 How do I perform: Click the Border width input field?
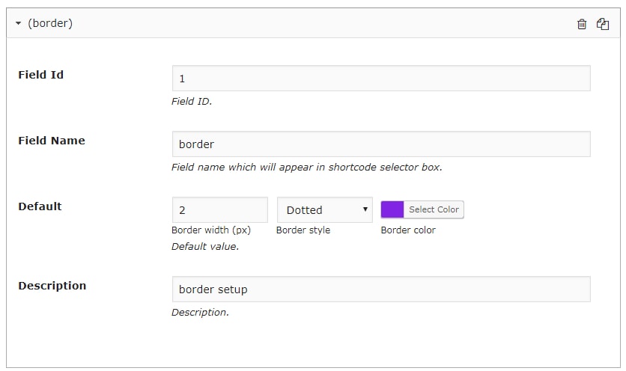click(219, 210)
